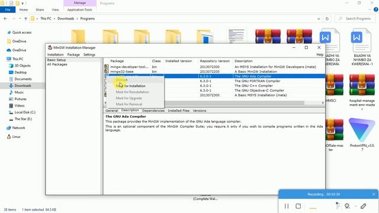Pause the screen recording
The width and height of the screenshot is (379, 213).
pyautogui.click(x=287, y=206)
